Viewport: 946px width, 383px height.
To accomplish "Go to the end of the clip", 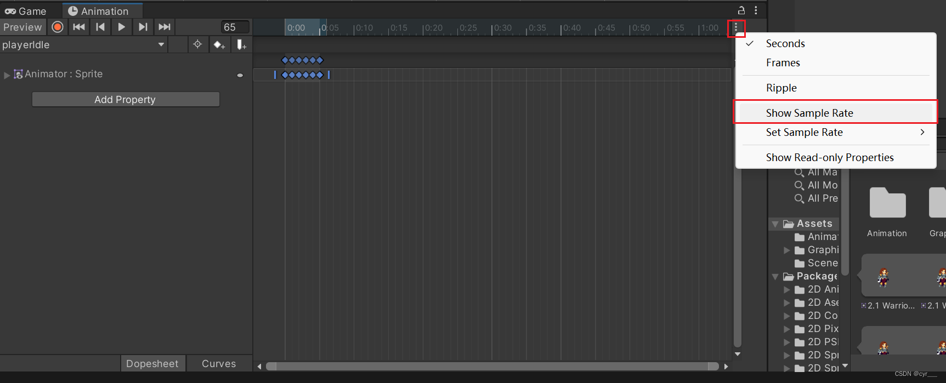I will pos(165,27).
